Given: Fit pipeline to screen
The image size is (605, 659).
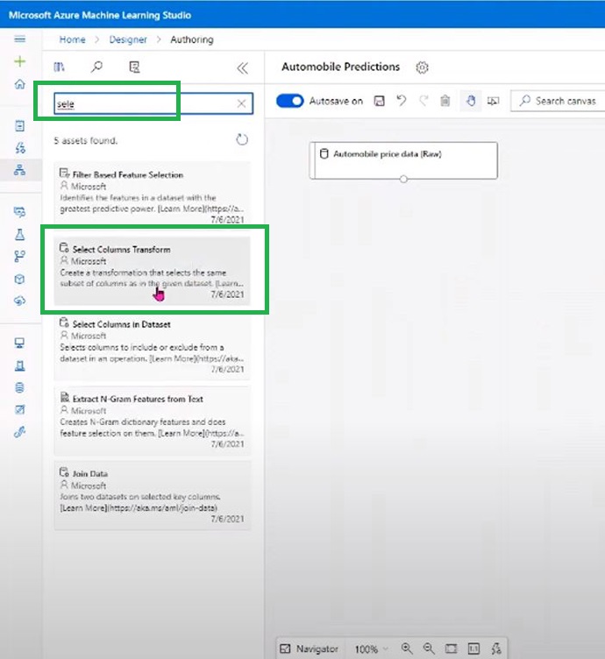Looking at the screenshot, I should [x=452, y=648].
